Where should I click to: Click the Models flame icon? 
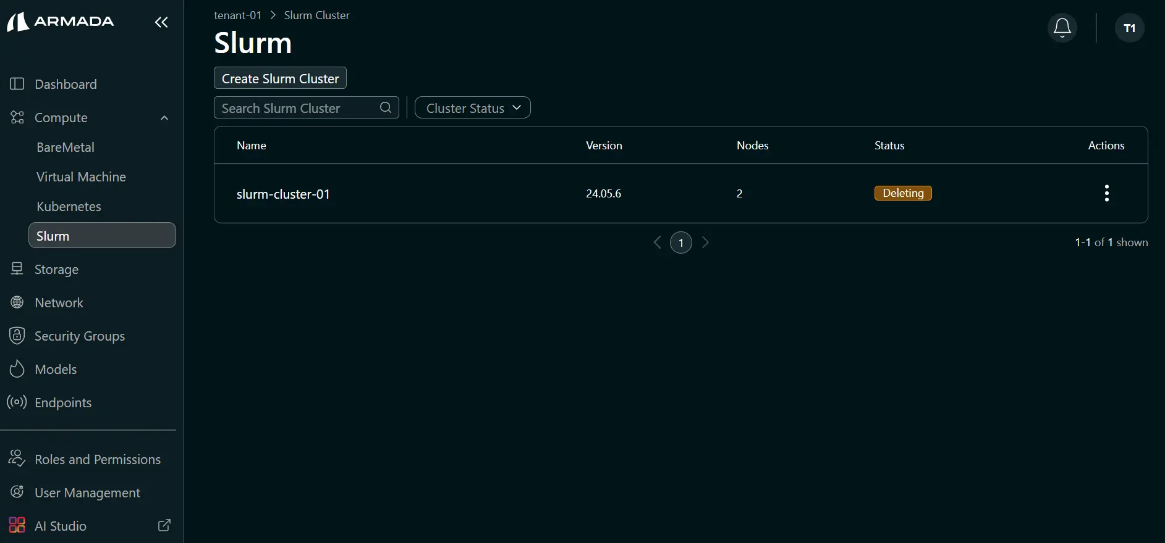(17, 369)
